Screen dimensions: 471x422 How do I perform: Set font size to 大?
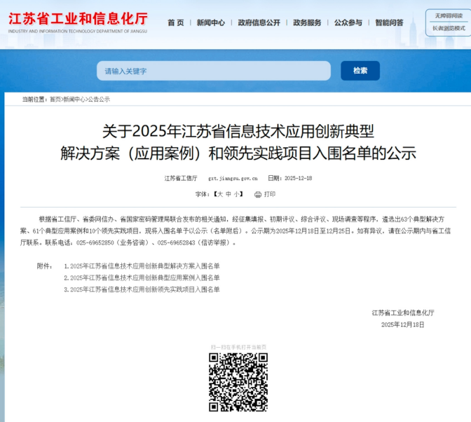coord(219,194)
